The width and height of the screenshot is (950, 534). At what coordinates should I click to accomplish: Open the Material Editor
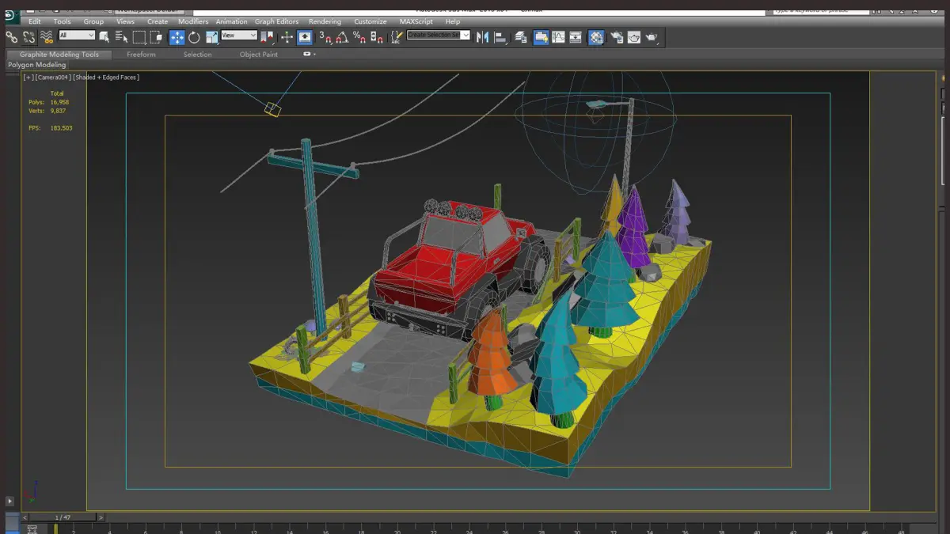pyautogui.click(x=596, y=37)
